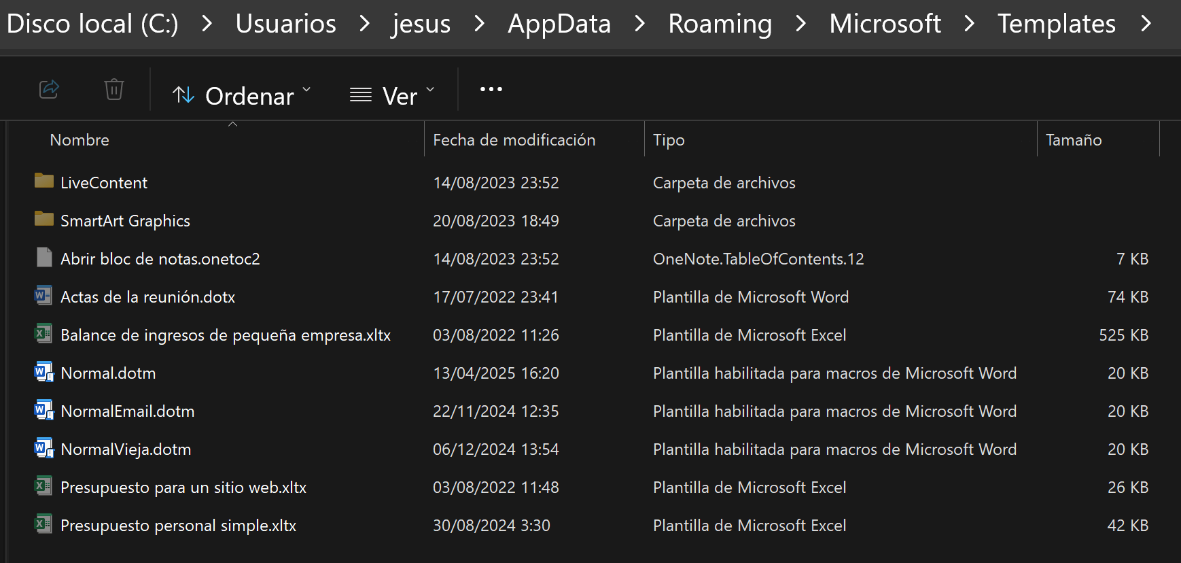
Task: Select Balance de ingresos de pequeña empresa.xltx
Action: pyautogui.click(x=226, y=335)
